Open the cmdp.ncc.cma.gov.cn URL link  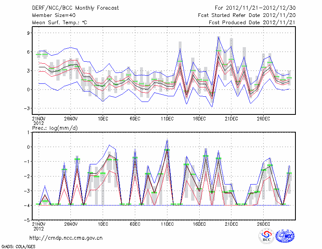(66, 238)
